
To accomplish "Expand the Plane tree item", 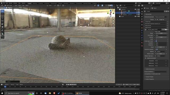I will coord(120,13).
